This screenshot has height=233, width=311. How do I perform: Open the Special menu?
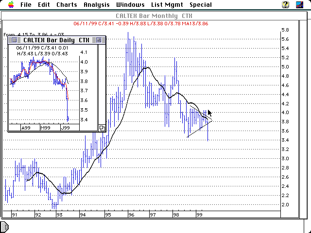pyautogui.click(x=201, y=4)
